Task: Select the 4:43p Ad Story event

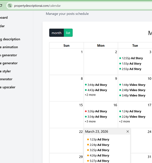Action: click(x=97, y=90)
